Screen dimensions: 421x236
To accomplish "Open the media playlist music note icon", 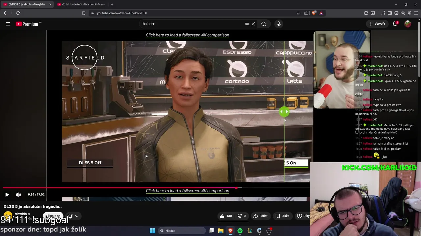I will [383, 13].
